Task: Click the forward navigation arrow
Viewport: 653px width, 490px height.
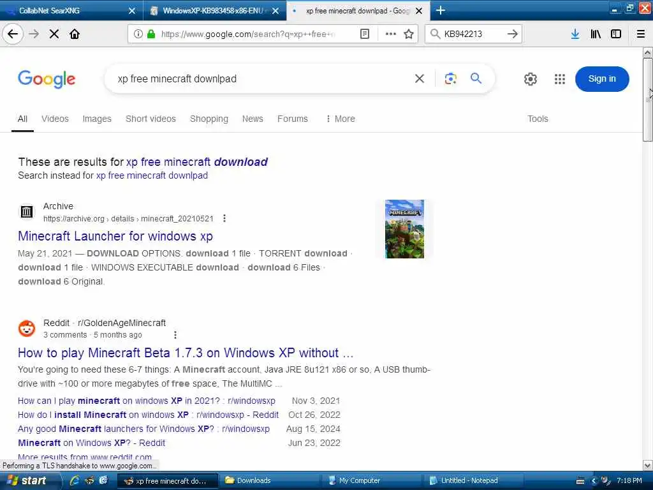Action: pyautogui.click(x=34, y=34)
